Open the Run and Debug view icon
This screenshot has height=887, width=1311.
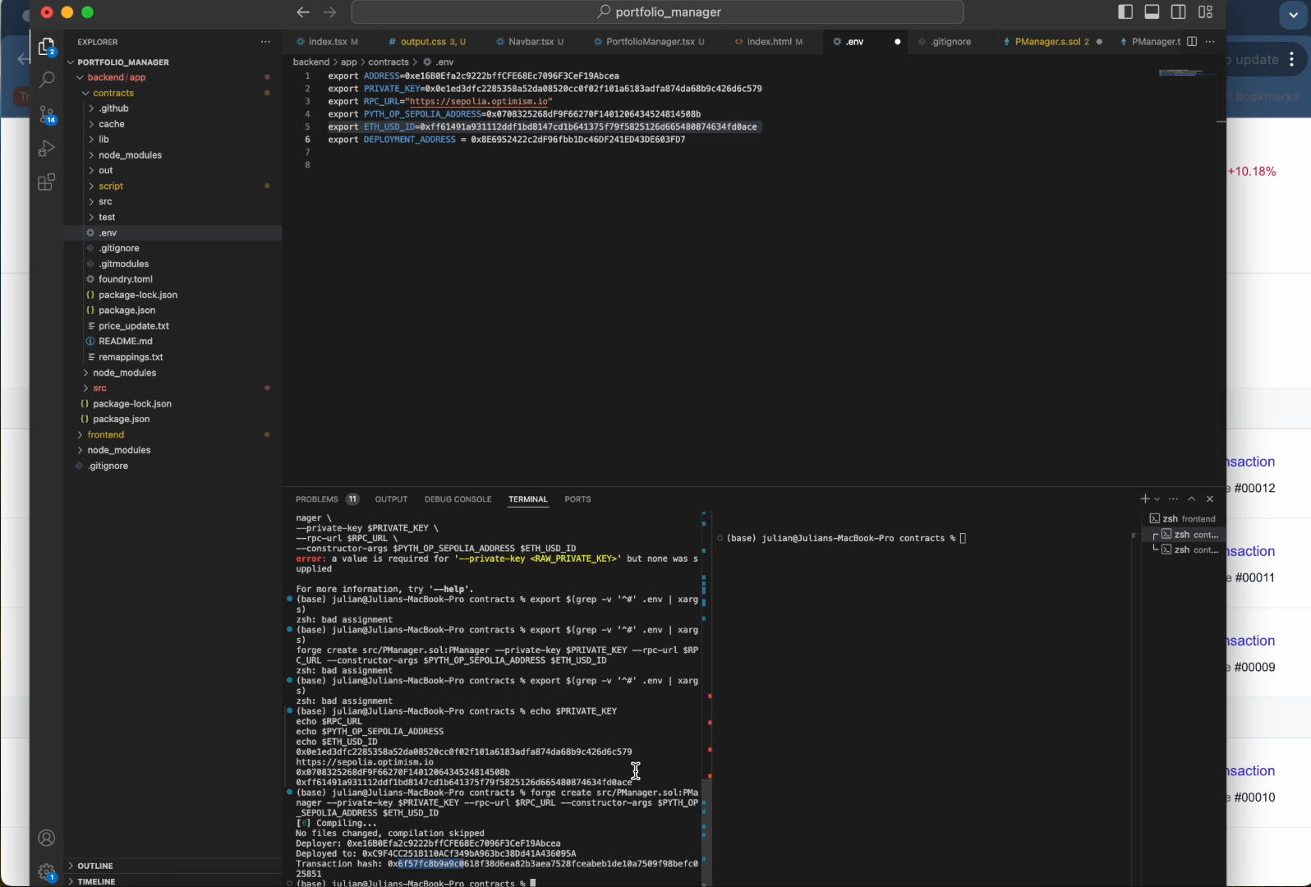pyautogui.click(x=47, y=148)
